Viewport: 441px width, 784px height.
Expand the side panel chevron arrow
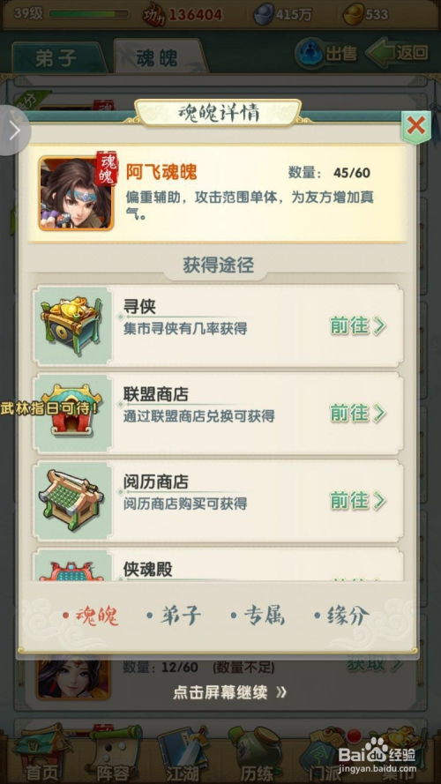coord(14,131)
